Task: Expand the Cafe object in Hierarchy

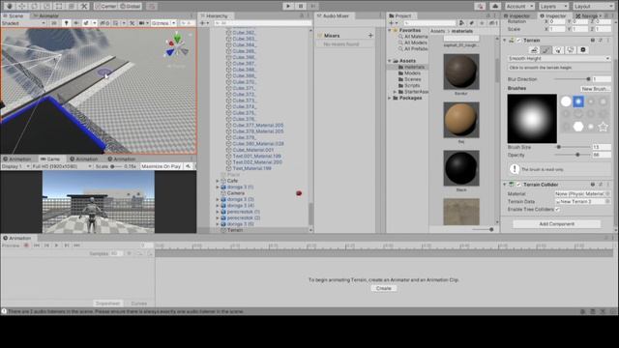Action: [x=218, y=181]
